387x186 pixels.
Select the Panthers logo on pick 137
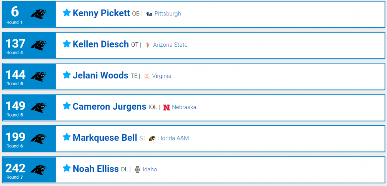point(39,45)
